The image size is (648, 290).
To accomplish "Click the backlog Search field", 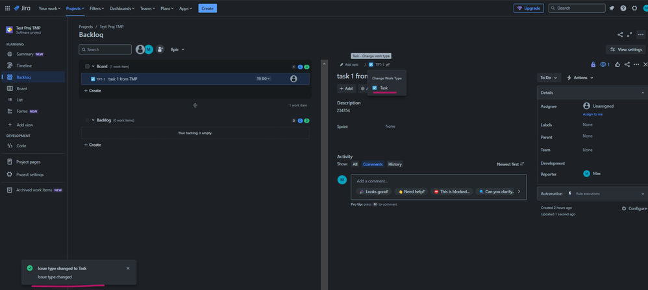I will click(105, 49).
